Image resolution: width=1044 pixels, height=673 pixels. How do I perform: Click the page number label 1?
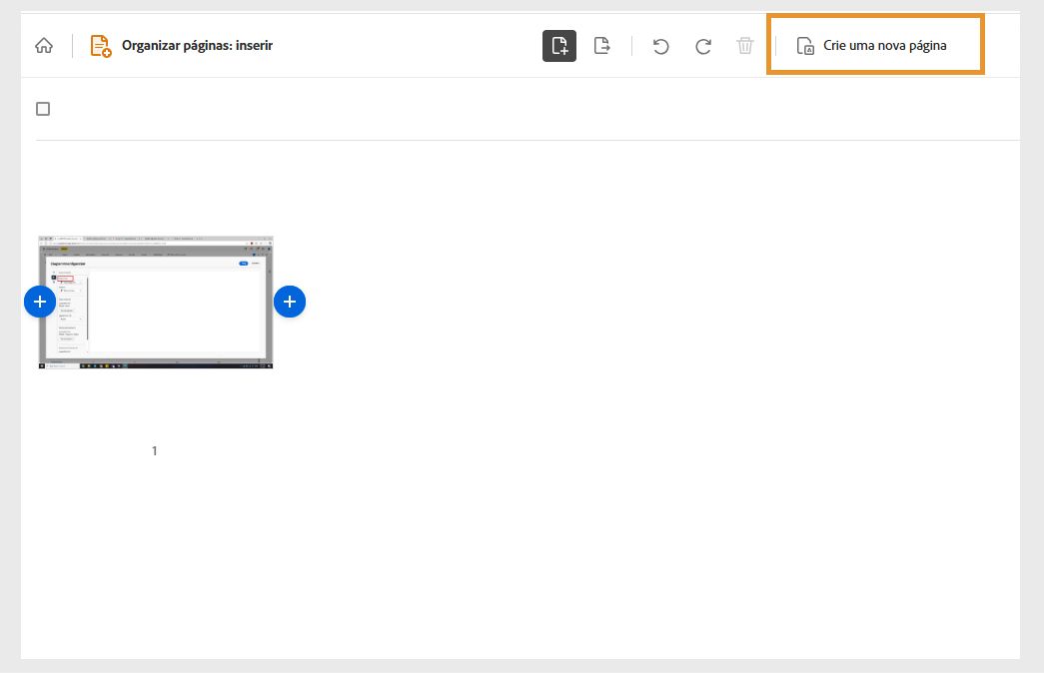[x=155, y=450]
